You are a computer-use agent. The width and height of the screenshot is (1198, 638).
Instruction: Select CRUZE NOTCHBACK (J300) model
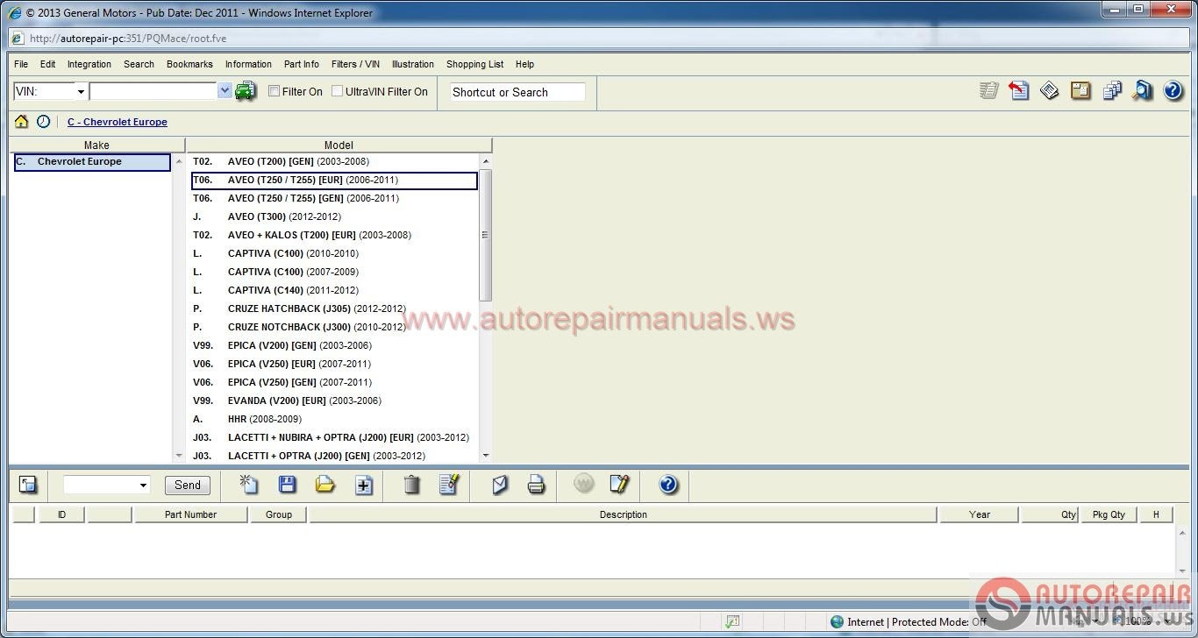[x=334, y=327]
